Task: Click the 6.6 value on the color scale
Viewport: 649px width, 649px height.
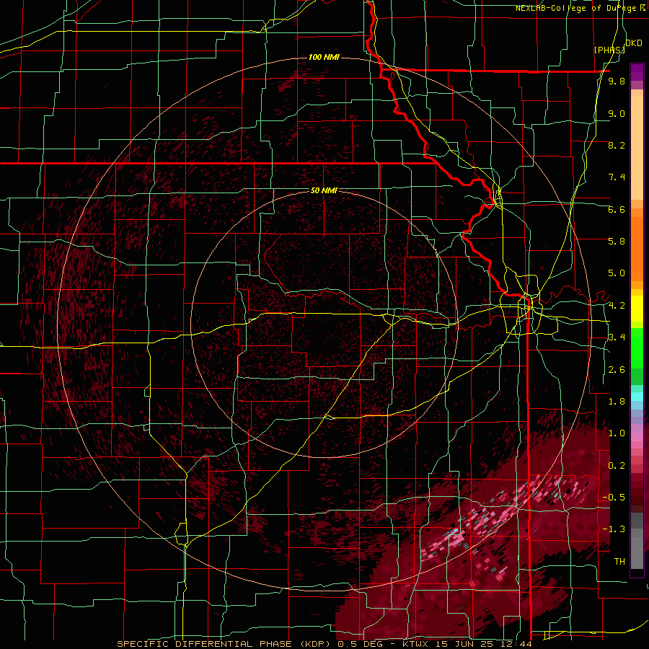Action: (617, 210)
